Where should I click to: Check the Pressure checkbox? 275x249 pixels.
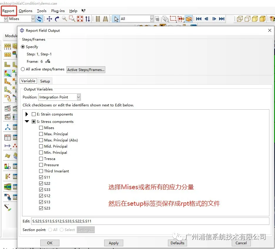[x=41, y=165]
